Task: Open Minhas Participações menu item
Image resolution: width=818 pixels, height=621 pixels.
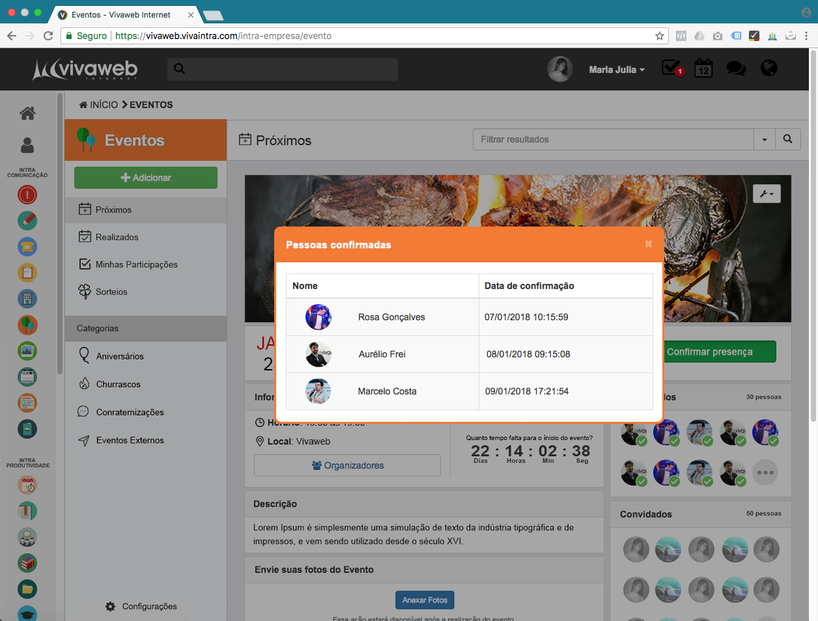Action: coord(136,264)
